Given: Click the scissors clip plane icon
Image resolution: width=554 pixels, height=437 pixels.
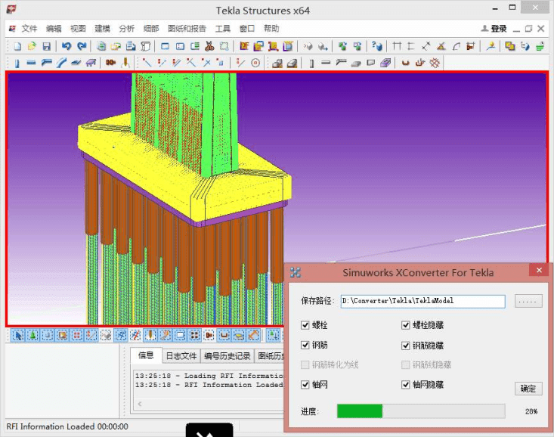Looking at the screenshot, I should [x=210, y=46].
